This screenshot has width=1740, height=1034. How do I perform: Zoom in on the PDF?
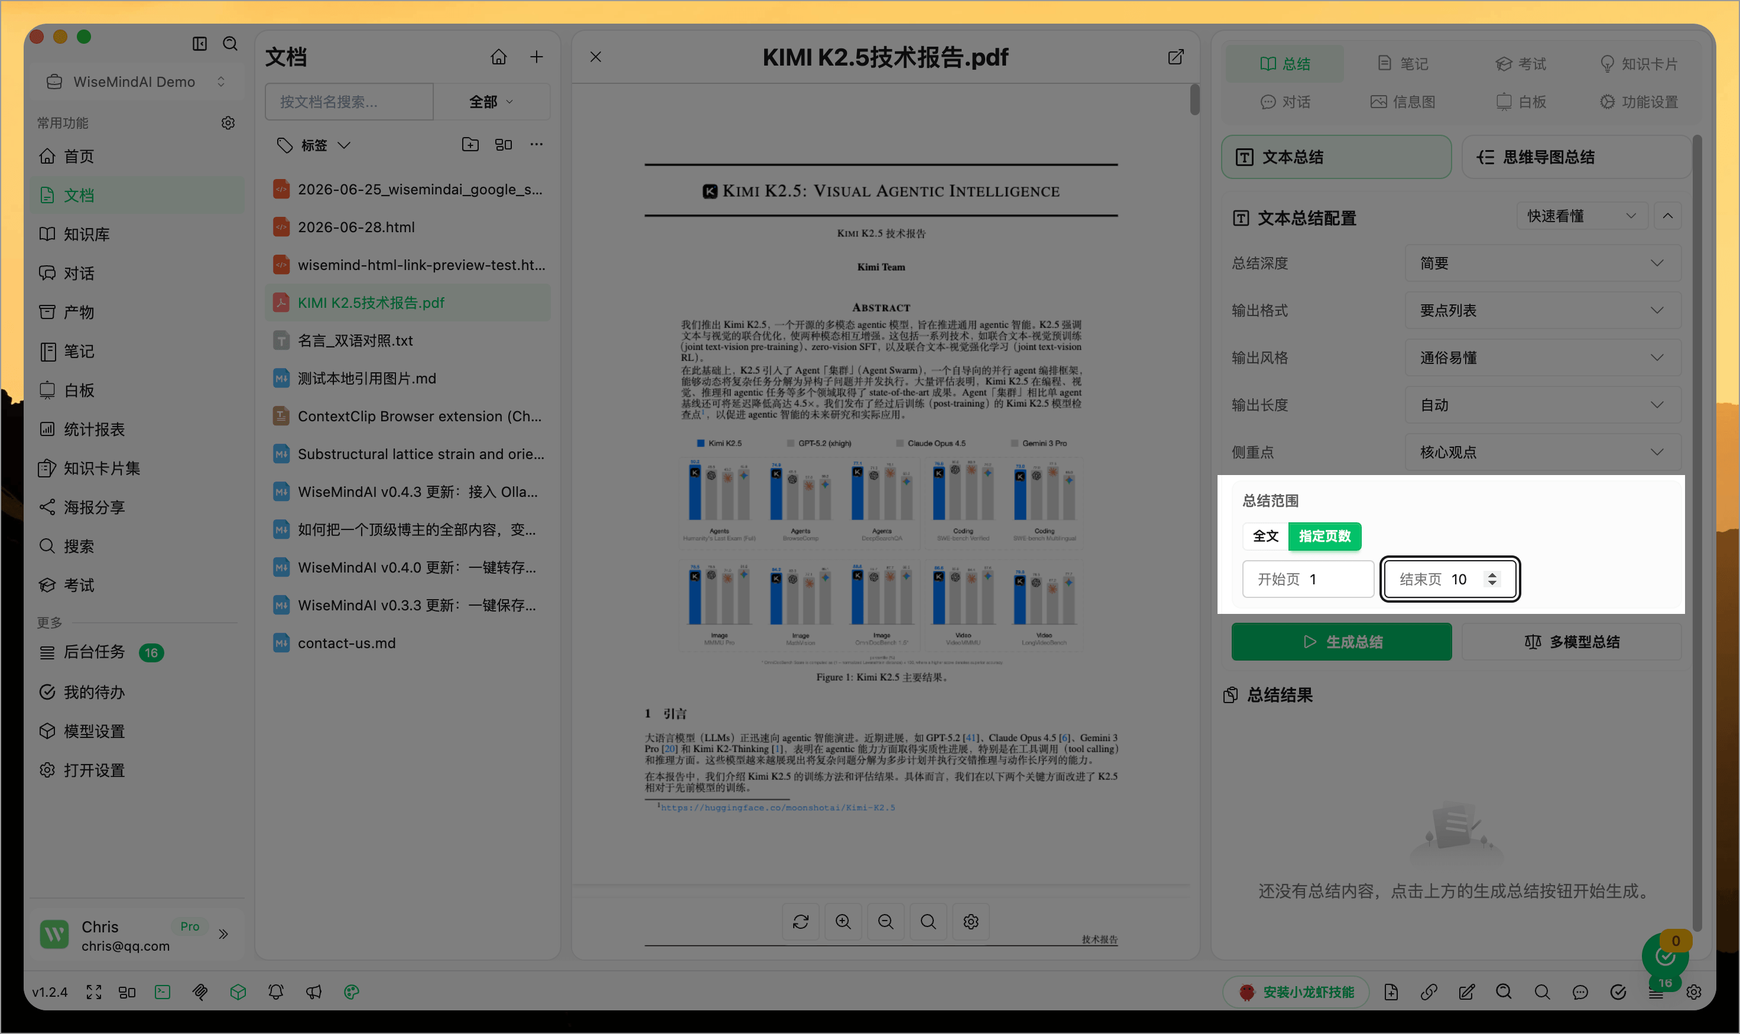[x=843, y=922]
